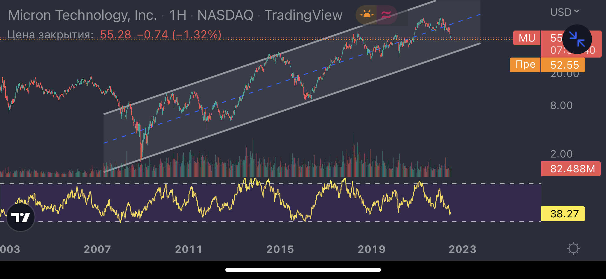
Task: Tap the collapse fullscreen arrows button
Action: [577, 39]
